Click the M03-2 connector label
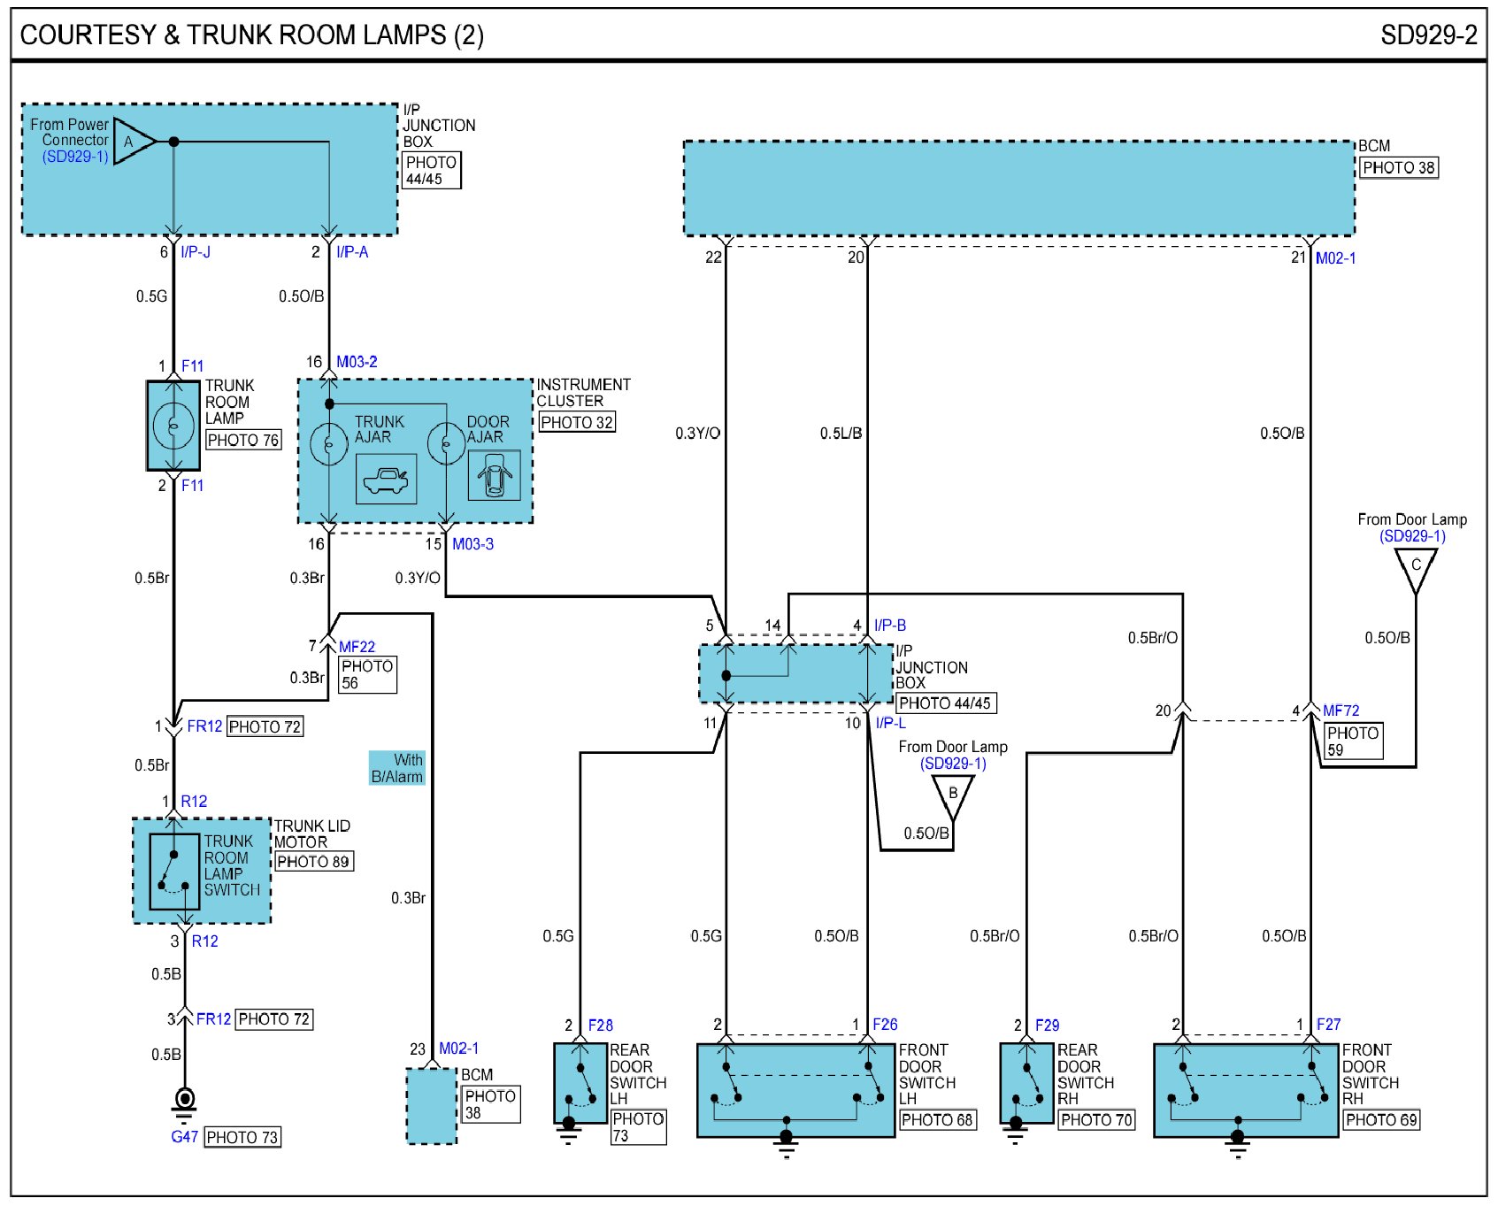The image size is (1498, 1206). point(357,362)
